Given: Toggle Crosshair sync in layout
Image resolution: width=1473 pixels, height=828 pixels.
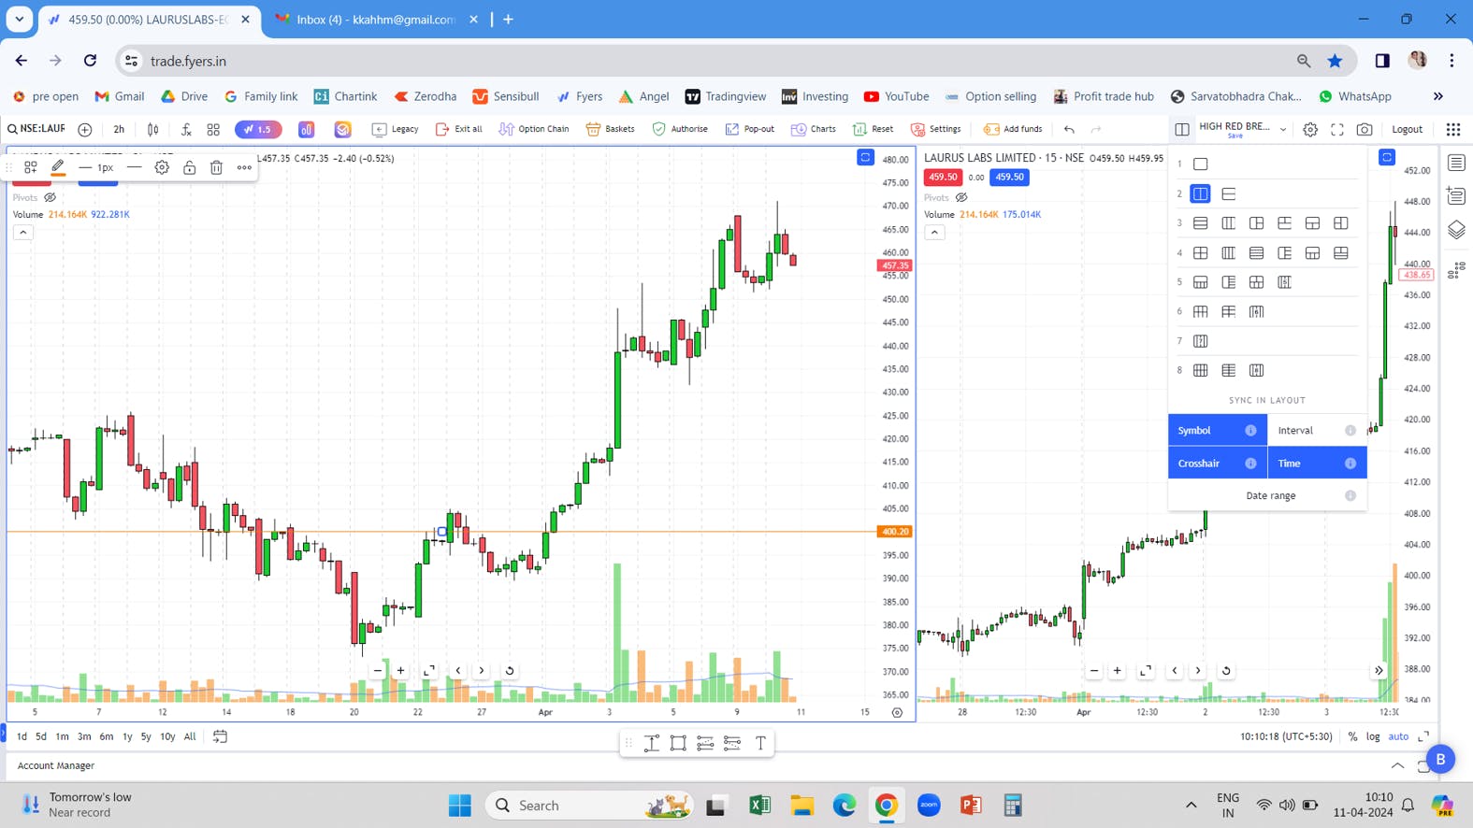Looking at the screenshot, I should click(1217, 463).
